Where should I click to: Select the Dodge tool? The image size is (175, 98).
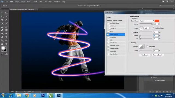(6, 33)
